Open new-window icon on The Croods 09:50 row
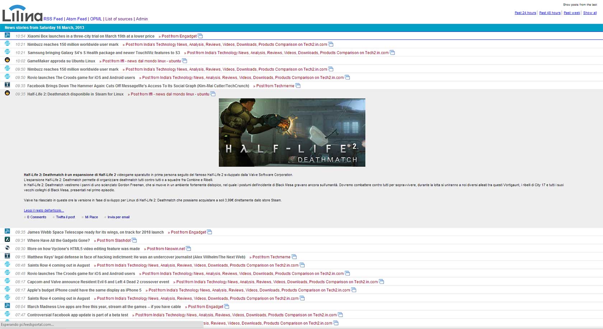Image resolution: width=603 pixels, height=329 pixels. coord(347,77)
